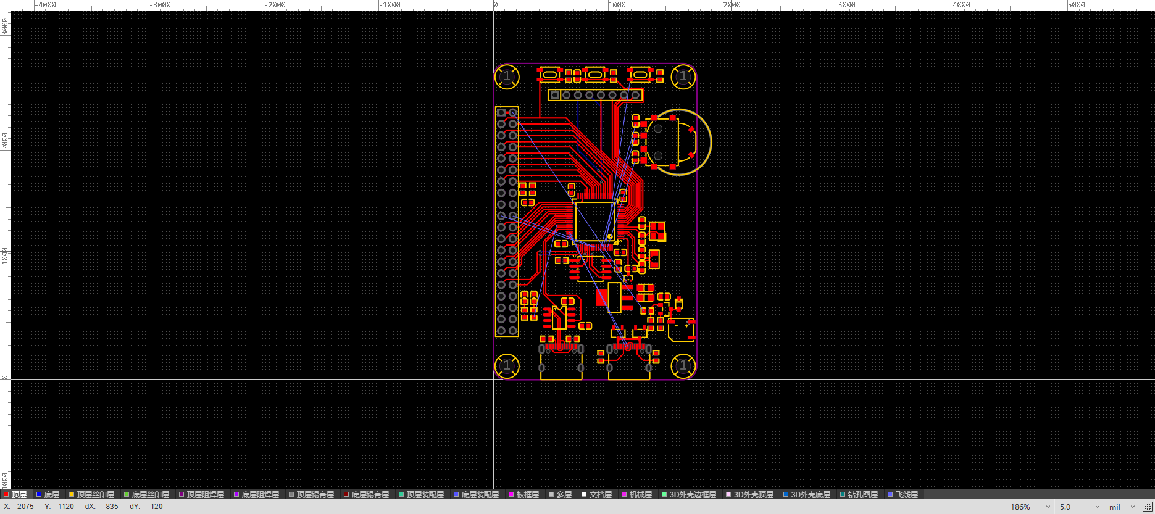Select the 文档层 layer tab
The width and height of the screenshot is (1155, 514).
[597, 495]
